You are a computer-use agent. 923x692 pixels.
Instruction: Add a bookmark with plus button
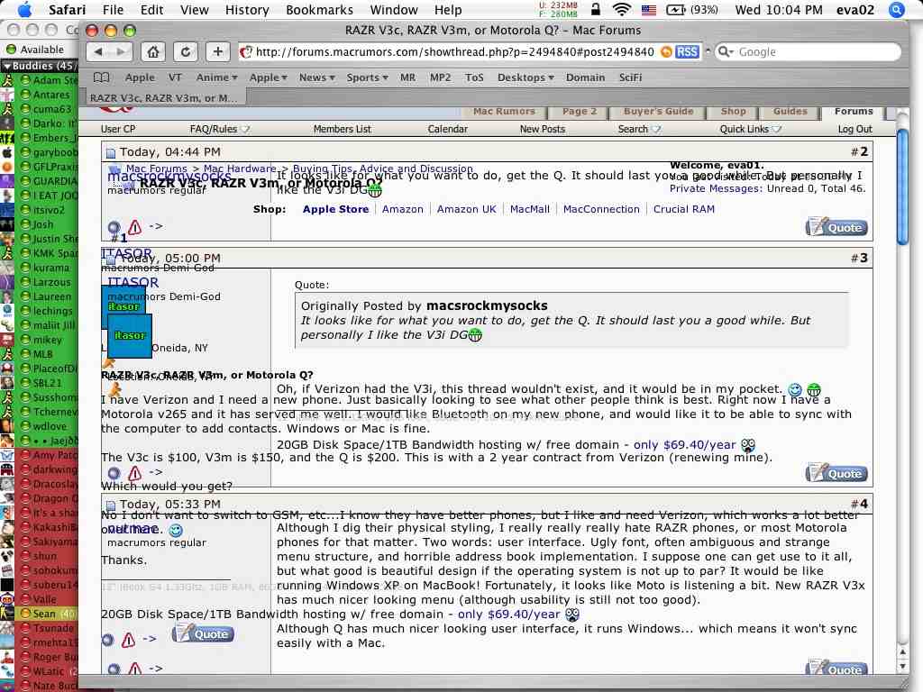(x=218, y=51)
